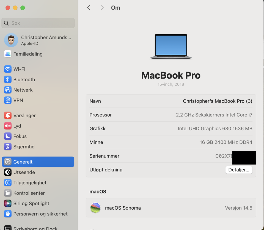Minimize window with yellow button

15,8
